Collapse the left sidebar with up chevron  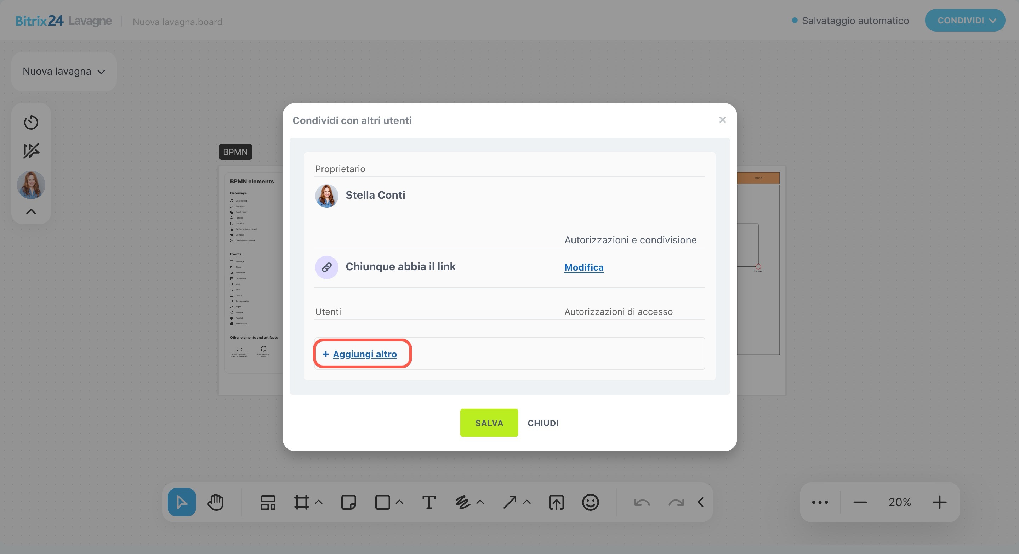pyautogui.click(x=31, y=212)
